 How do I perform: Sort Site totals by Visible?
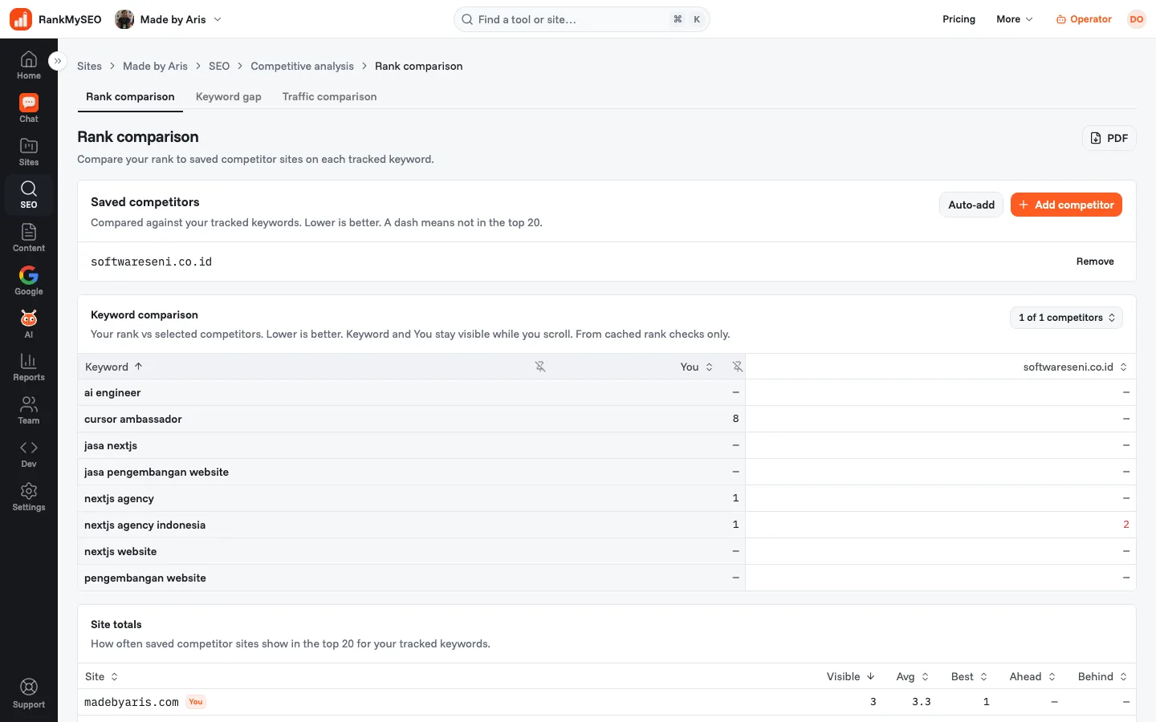point(851,676)
